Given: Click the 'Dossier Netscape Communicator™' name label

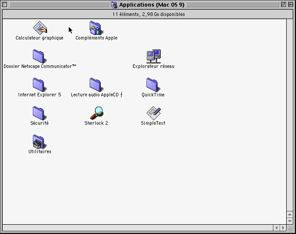Looking at the screenshot, I should (40, 66).
